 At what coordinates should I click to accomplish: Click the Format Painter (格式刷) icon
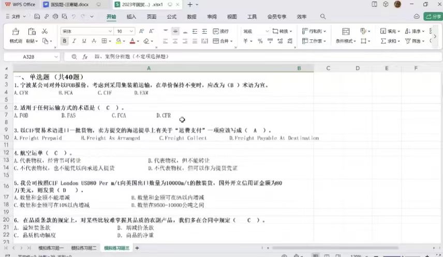point(16,32)
